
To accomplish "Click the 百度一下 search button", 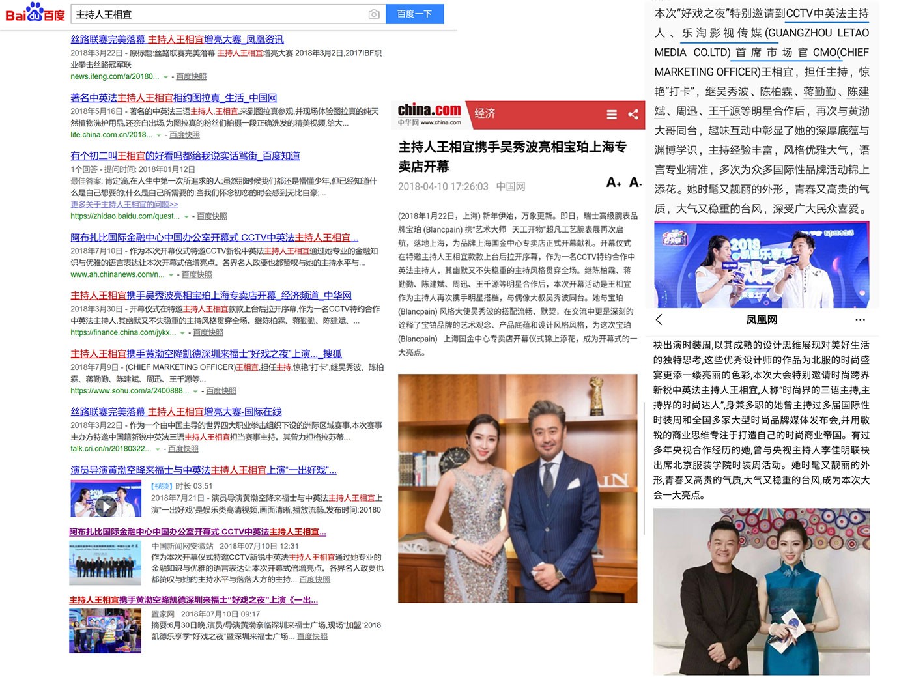I will coord(415,14).
